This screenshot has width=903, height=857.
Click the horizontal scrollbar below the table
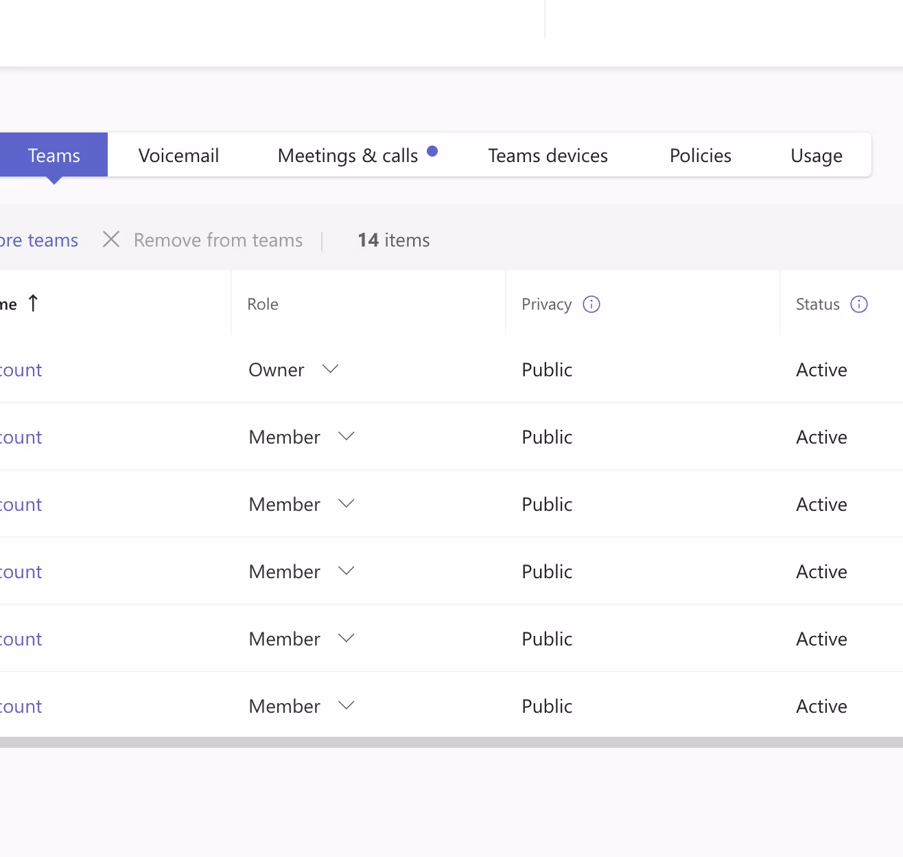point(451,742)
